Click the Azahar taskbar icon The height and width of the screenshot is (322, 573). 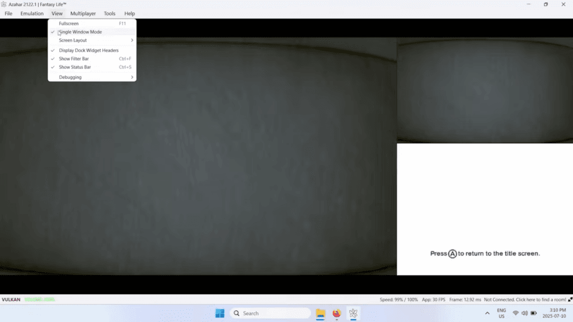click(x=353, y=313)
